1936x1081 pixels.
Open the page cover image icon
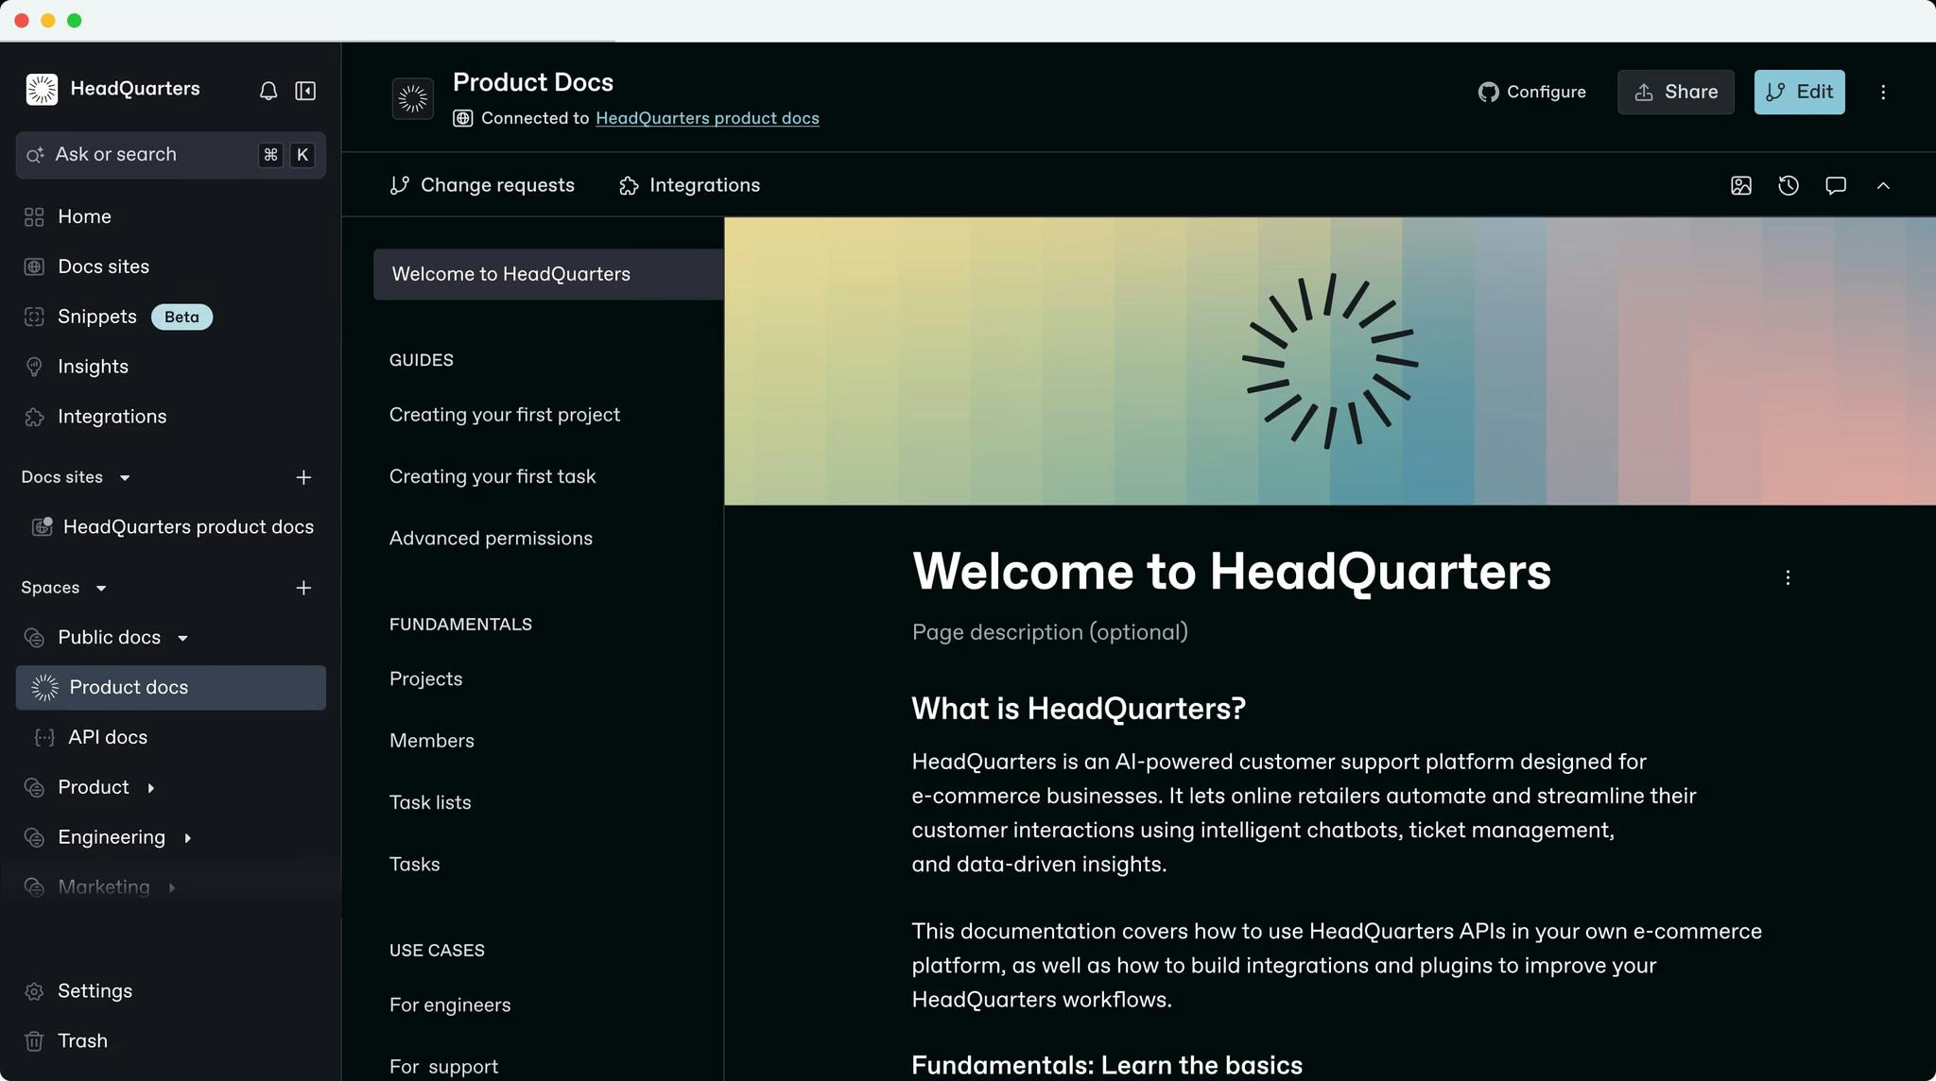[1740, 185]
